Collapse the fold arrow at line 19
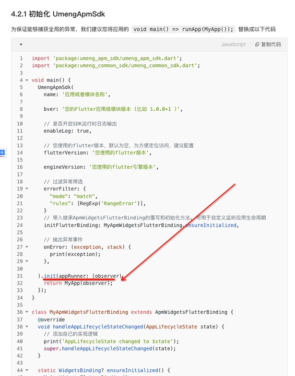The width and height of the screenshot is (295, 376). (27, 189)
